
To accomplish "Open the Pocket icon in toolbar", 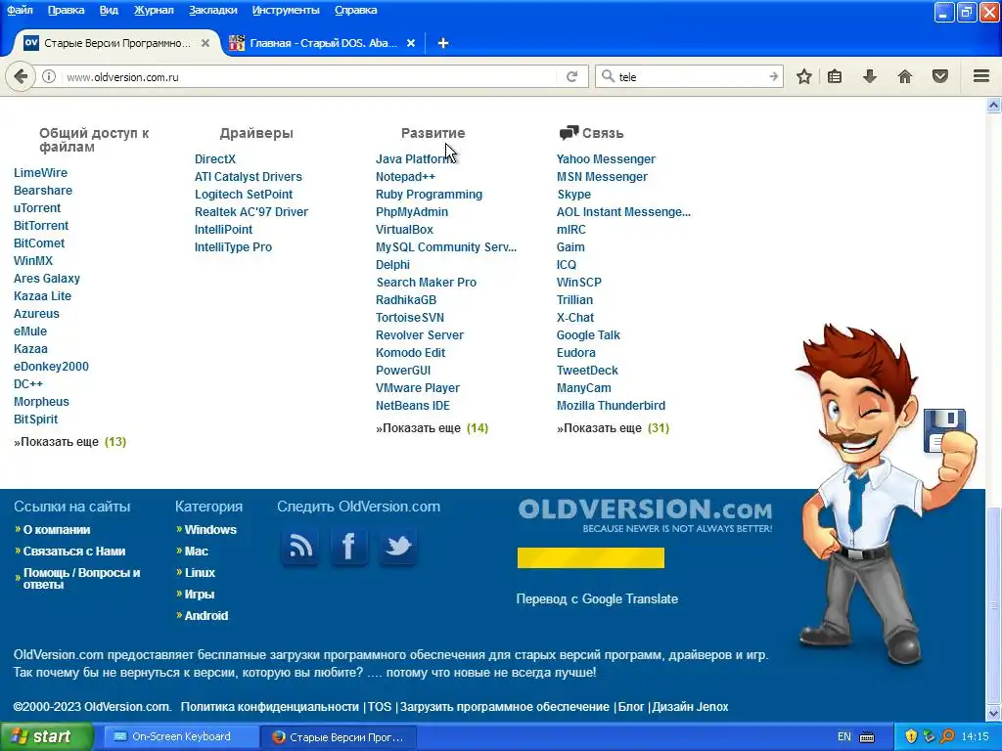I will pos(940,76).
